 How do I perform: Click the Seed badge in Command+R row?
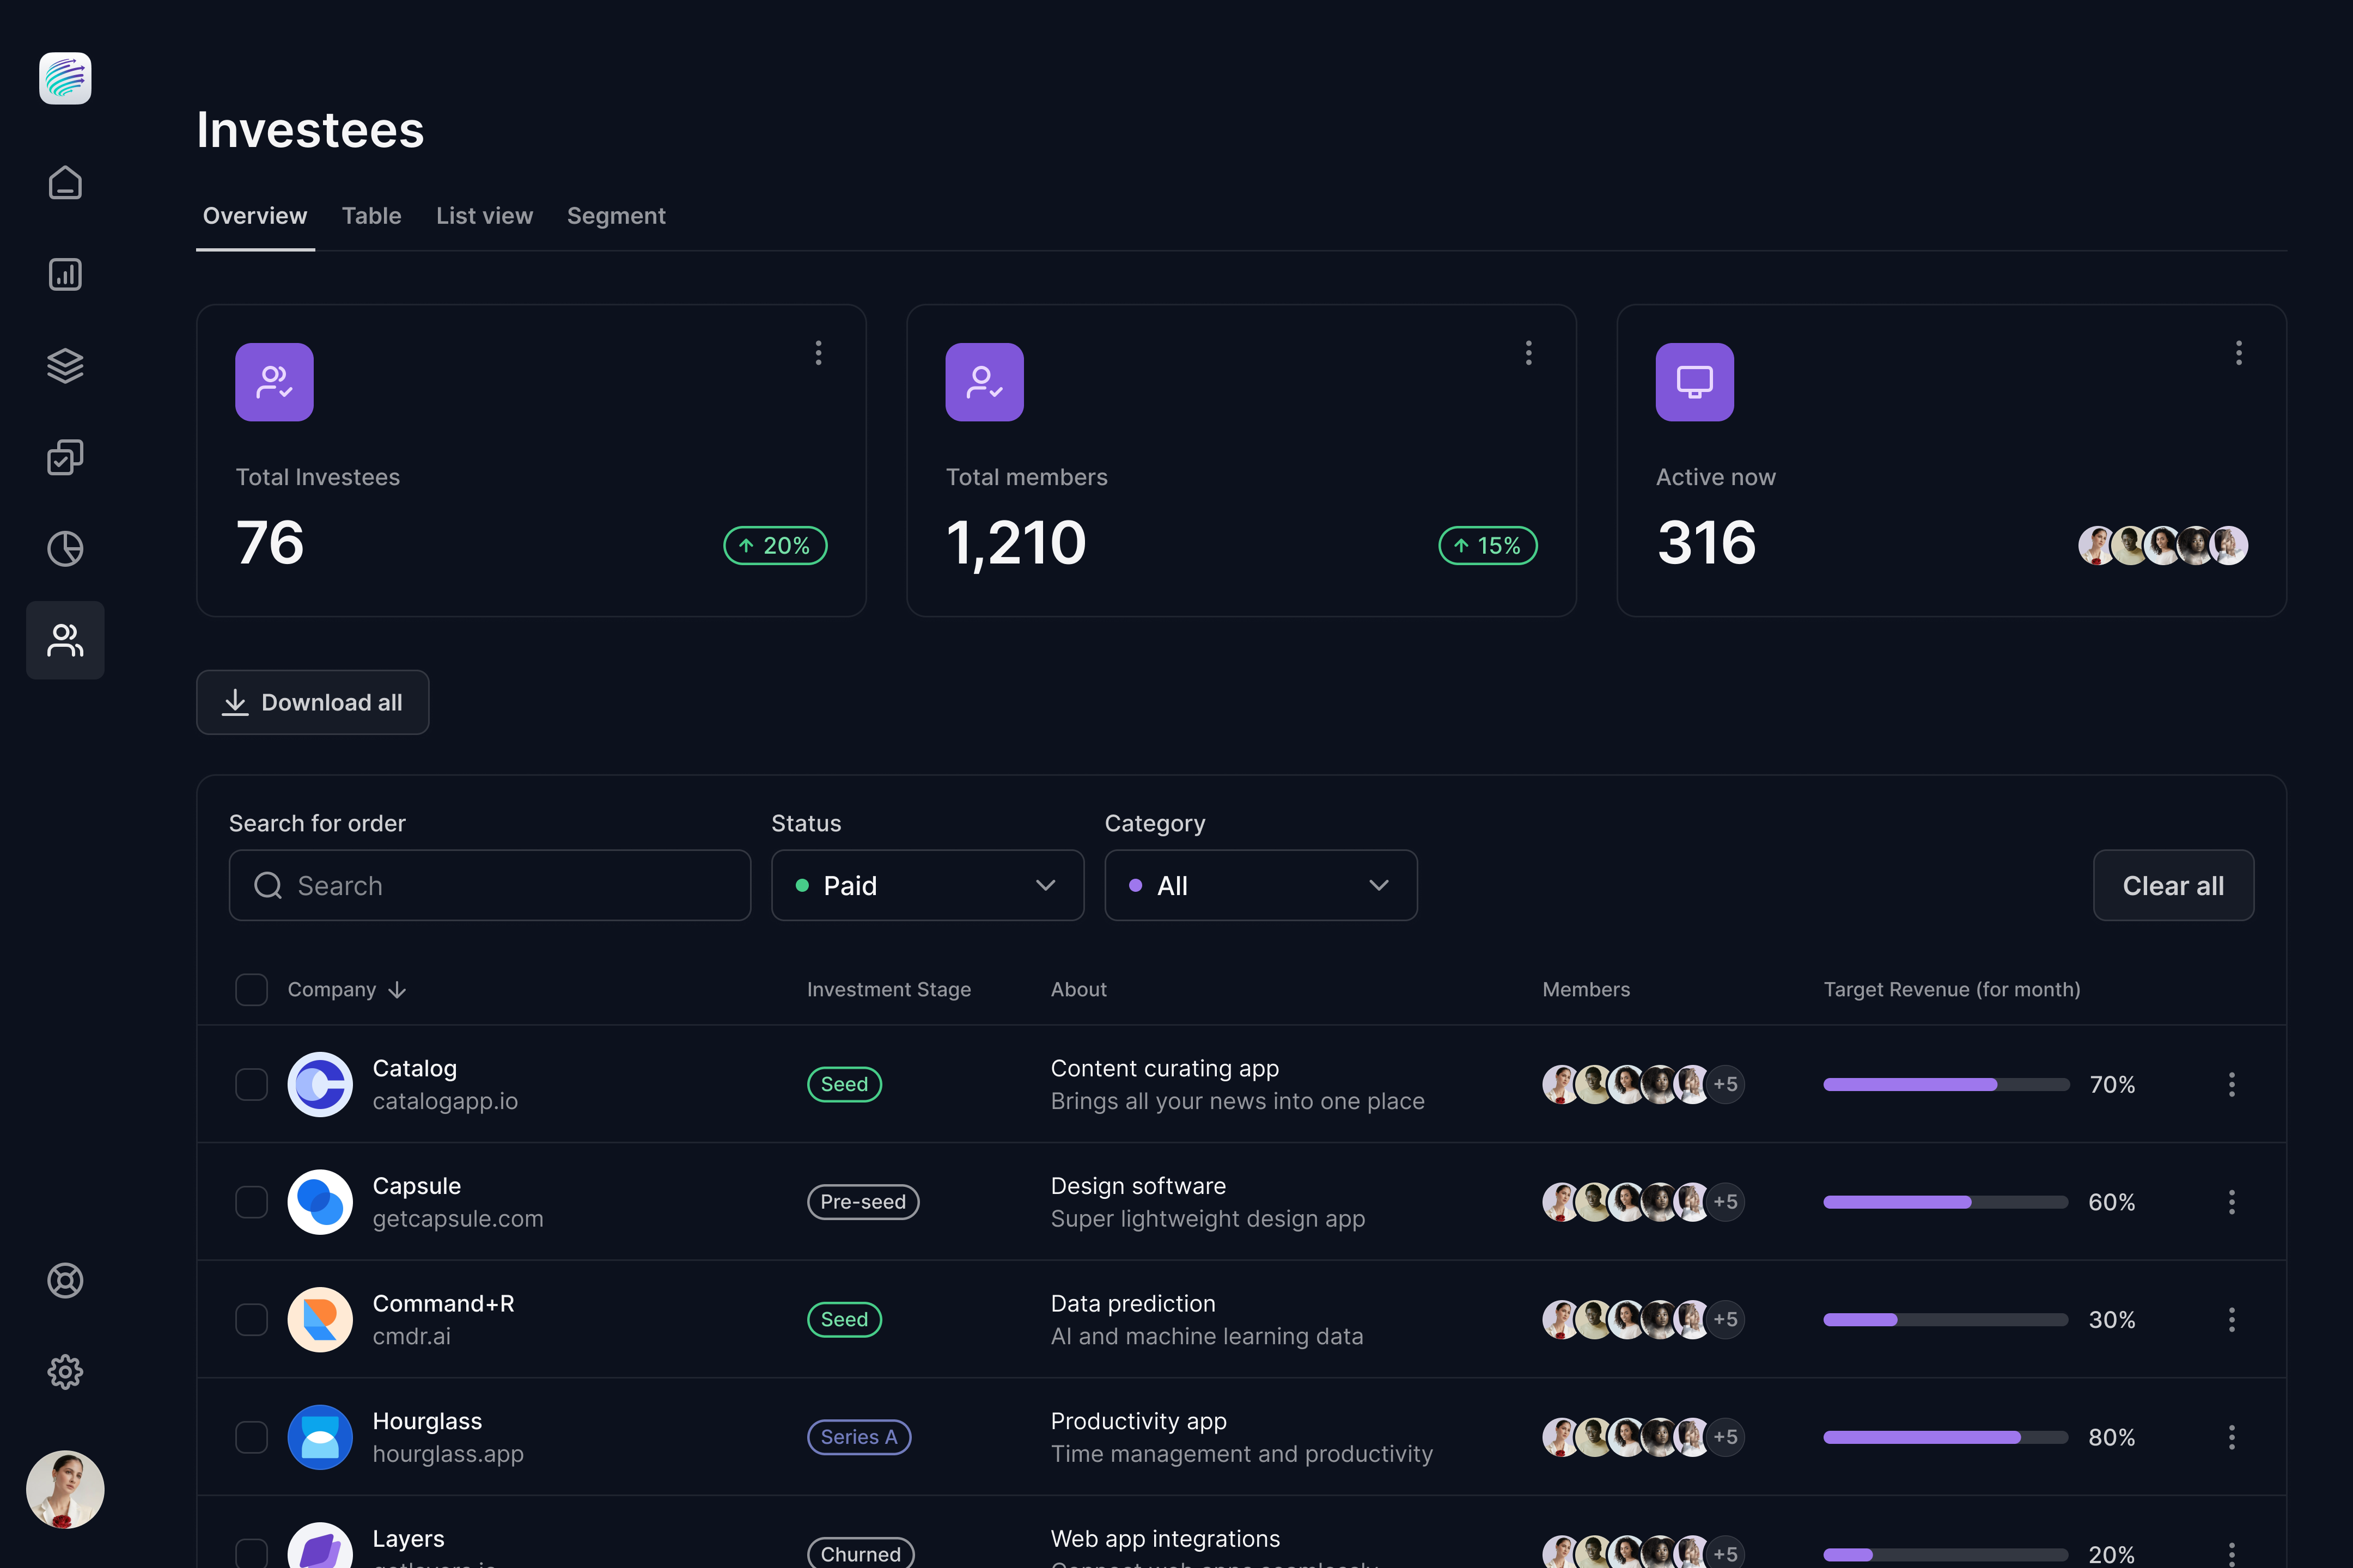click(x=844, y=1320)
